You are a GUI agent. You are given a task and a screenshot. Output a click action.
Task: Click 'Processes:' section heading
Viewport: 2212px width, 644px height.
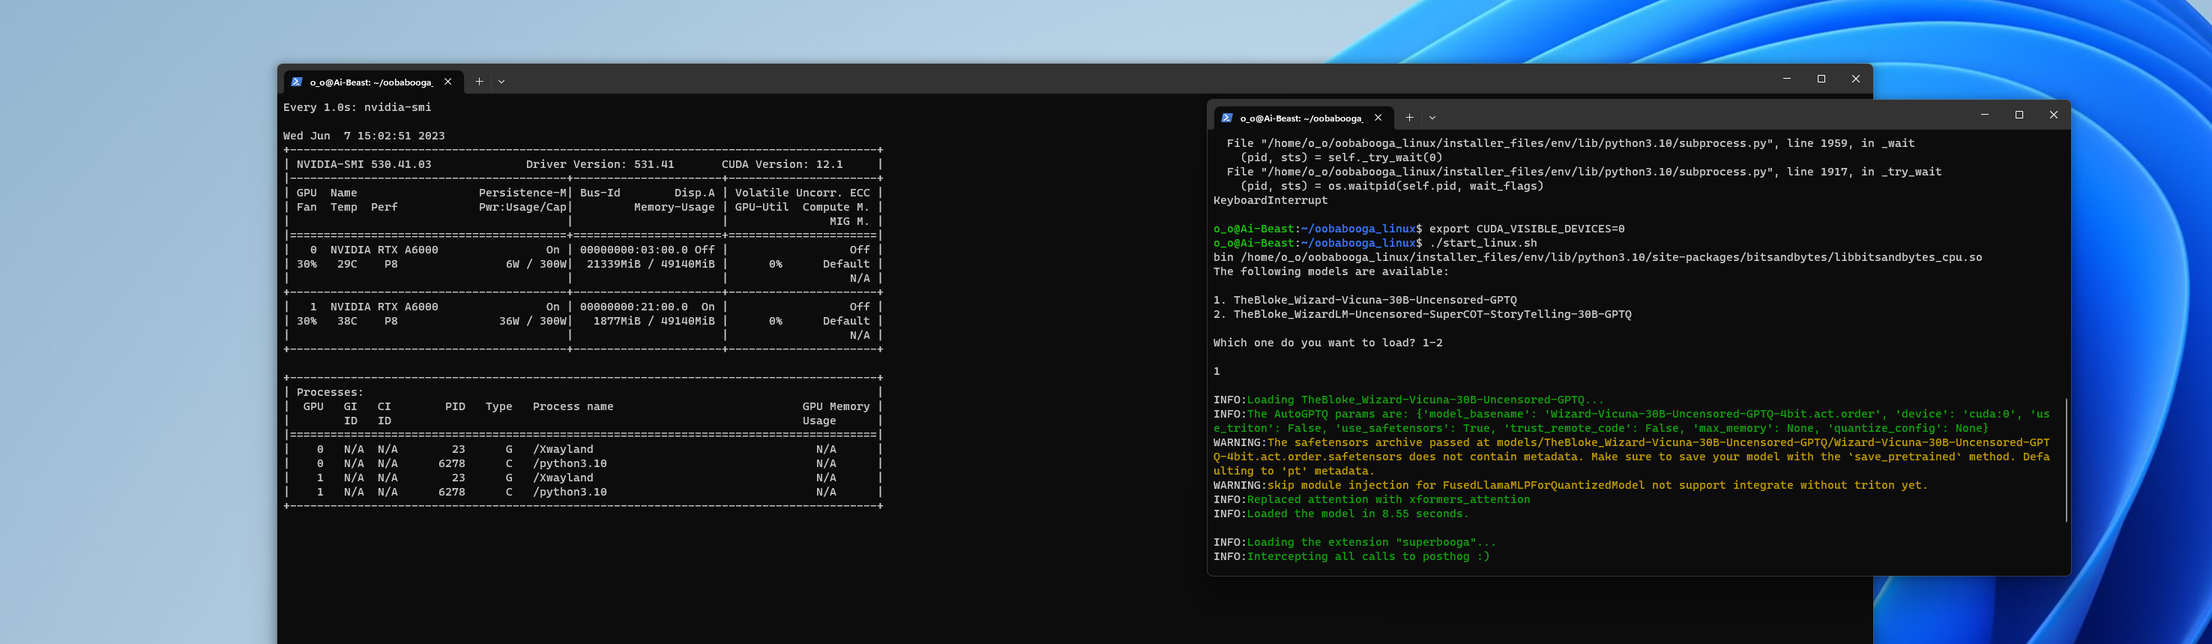coord(330,392)
